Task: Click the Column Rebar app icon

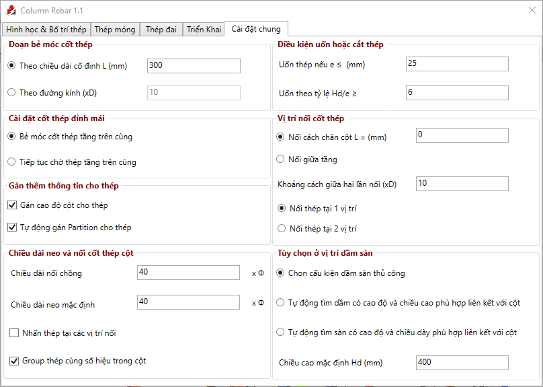Action: click(x=11, y=11)
